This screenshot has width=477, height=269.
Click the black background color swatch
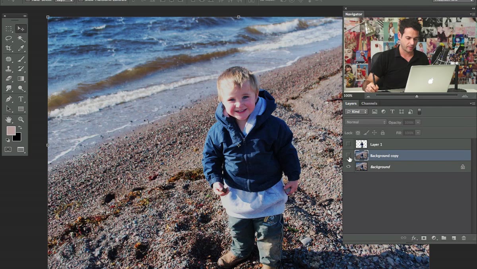(17, 138)
